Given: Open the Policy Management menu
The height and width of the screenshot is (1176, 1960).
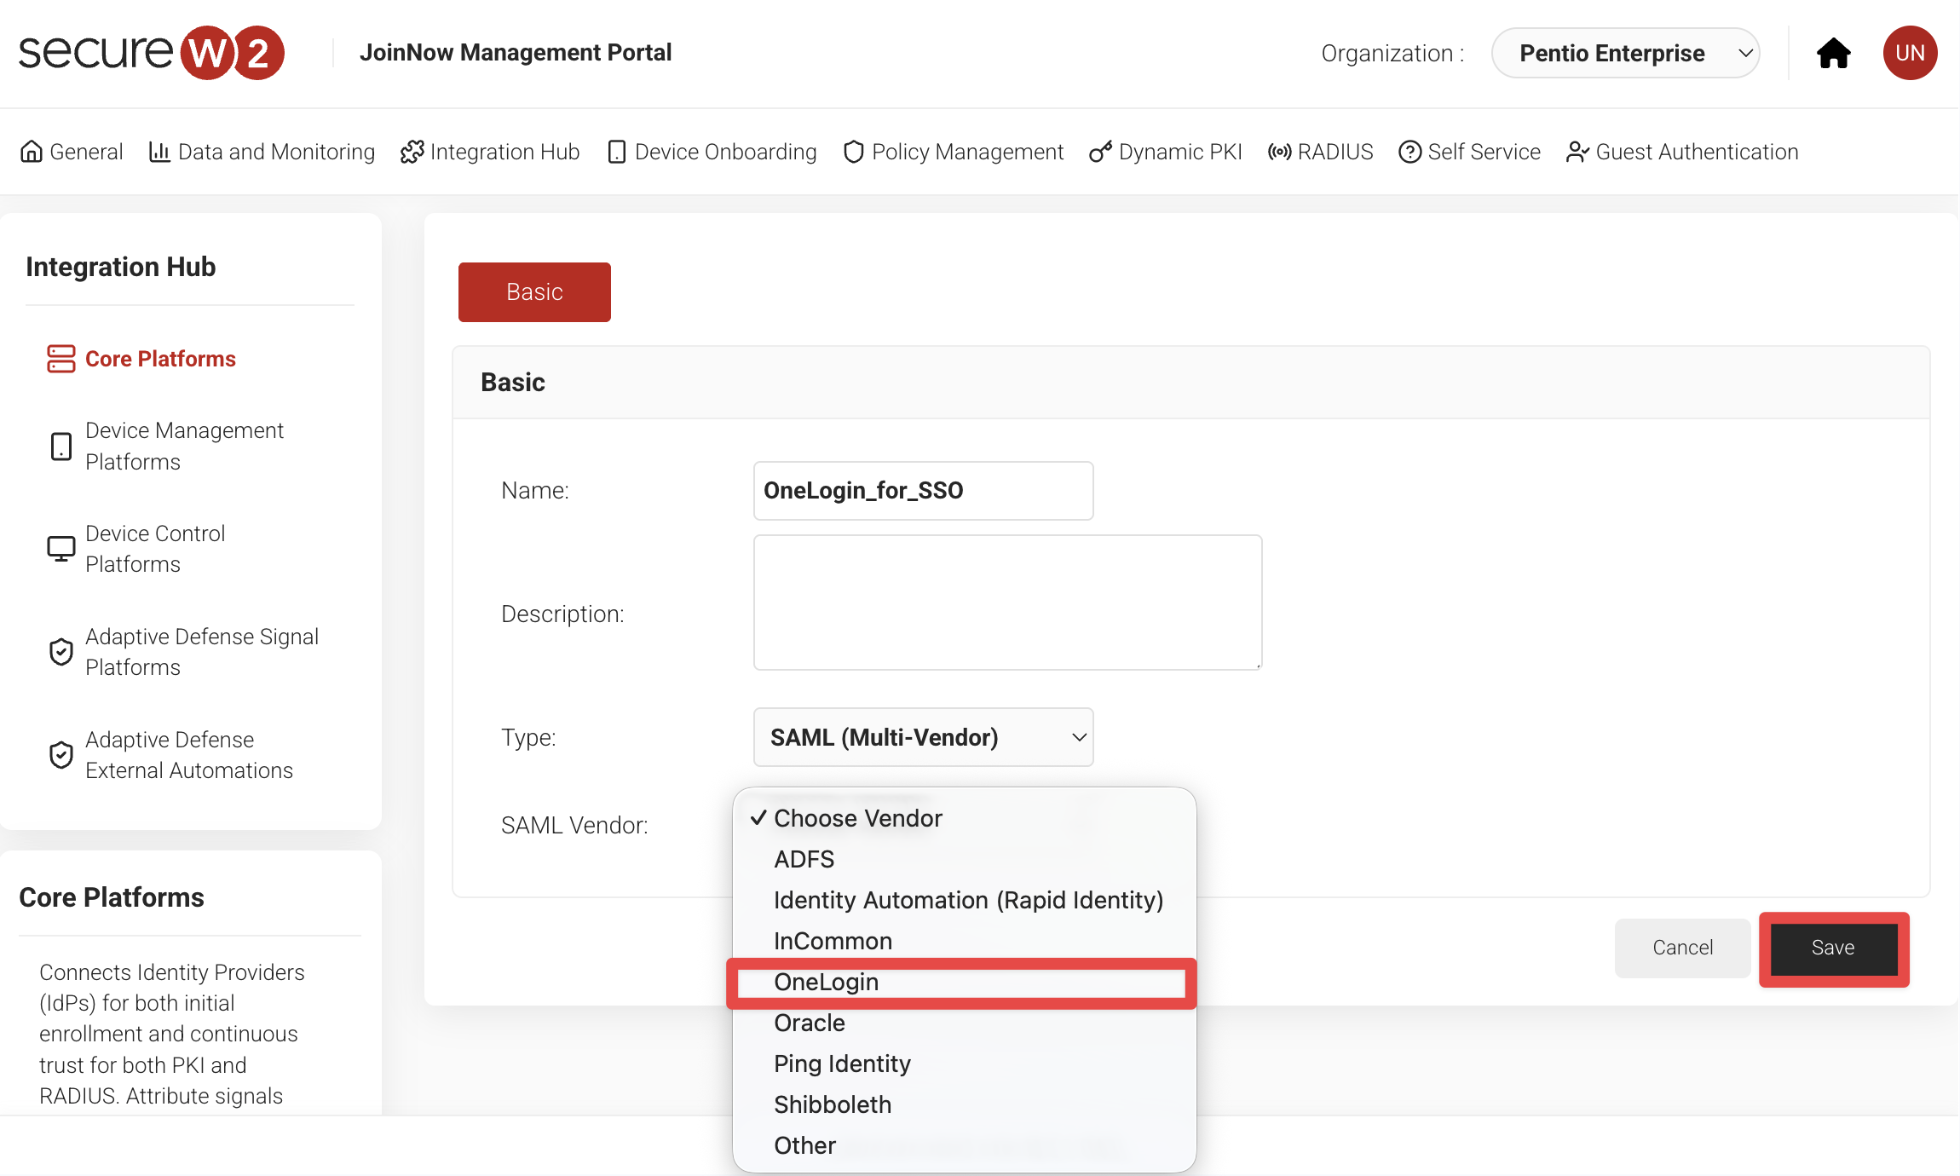Looking at the screenshot, I should coord(954,152).
